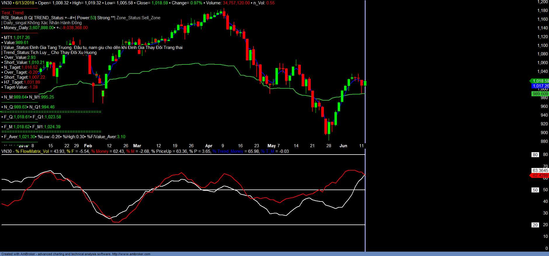The image size is (549, 256).
Task: Click the green 1,018.59 price tag
Action: (540, 81)
